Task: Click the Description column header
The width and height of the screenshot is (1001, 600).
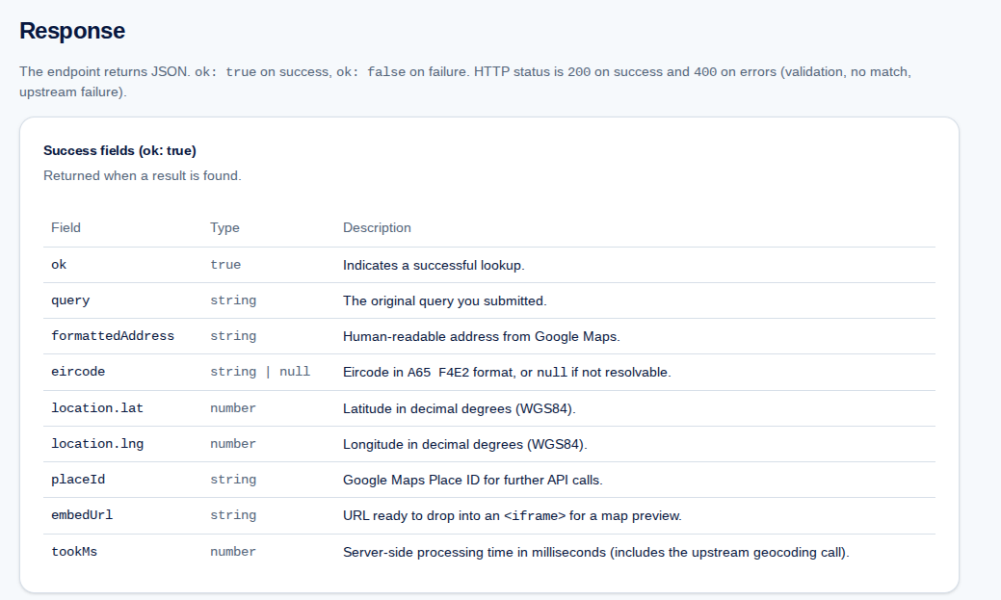Action: (x=377, y=228)
